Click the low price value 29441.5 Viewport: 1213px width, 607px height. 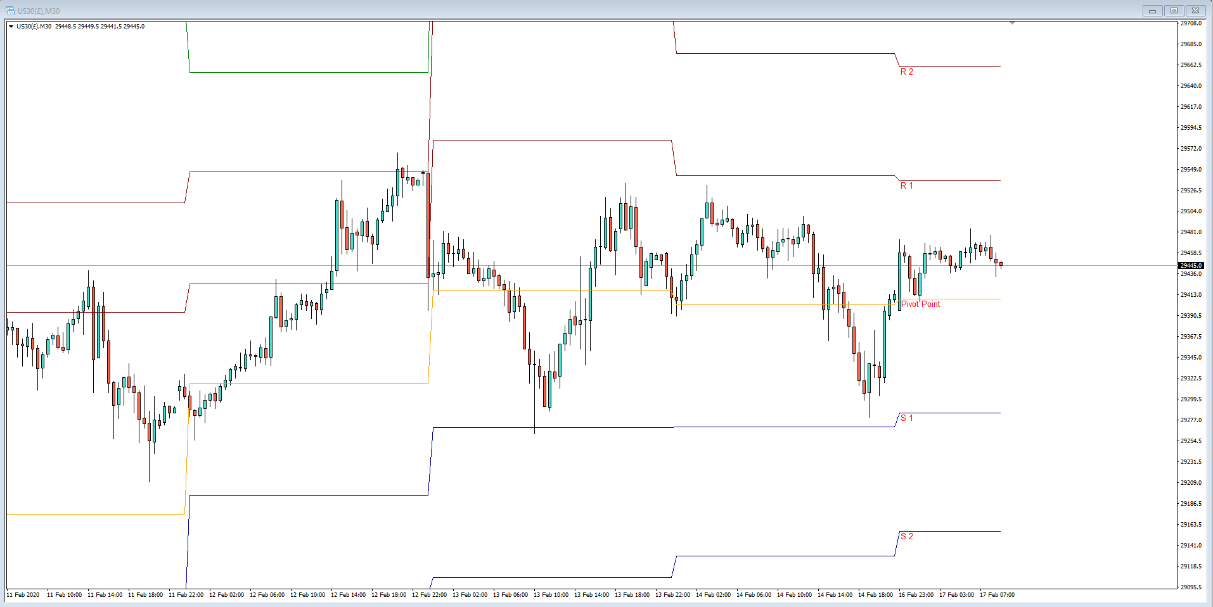[x=111, y=27]
